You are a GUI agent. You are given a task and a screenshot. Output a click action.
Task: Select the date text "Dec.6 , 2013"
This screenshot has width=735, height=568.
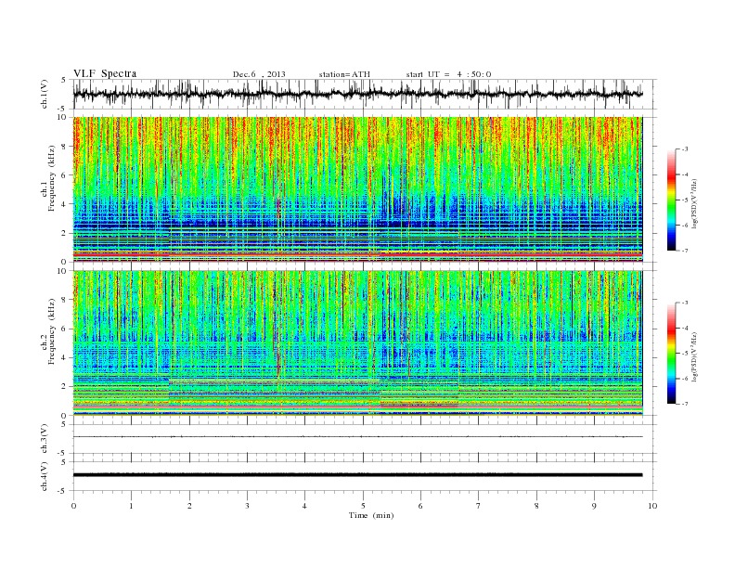coord(259,74)
